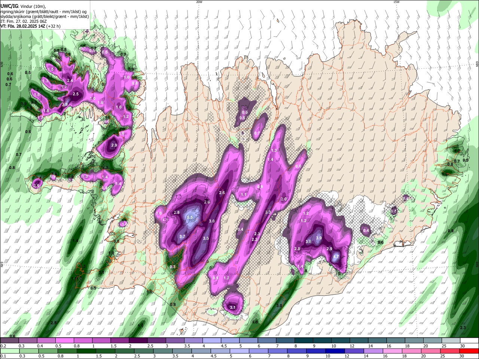The image size is (479, 359).
Task: Click the 1.6 value in the Westfjords
Action: [x=119, y=107]
